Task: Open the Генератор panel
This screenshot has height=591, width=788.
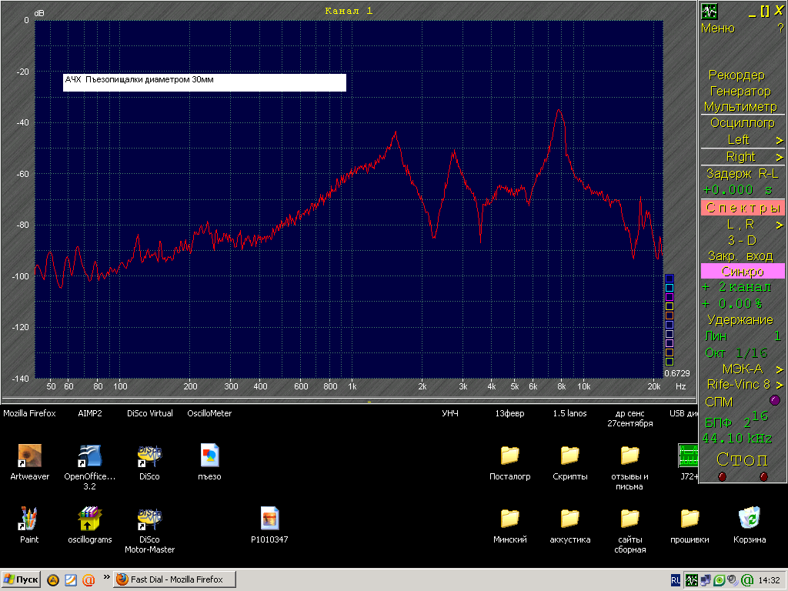Action: click(740, 91)
